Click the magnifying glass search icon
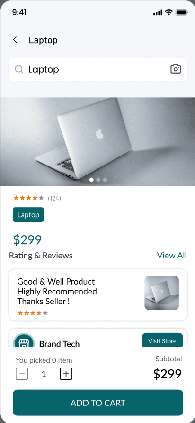 pyautogui.click(x=19, y=69)
